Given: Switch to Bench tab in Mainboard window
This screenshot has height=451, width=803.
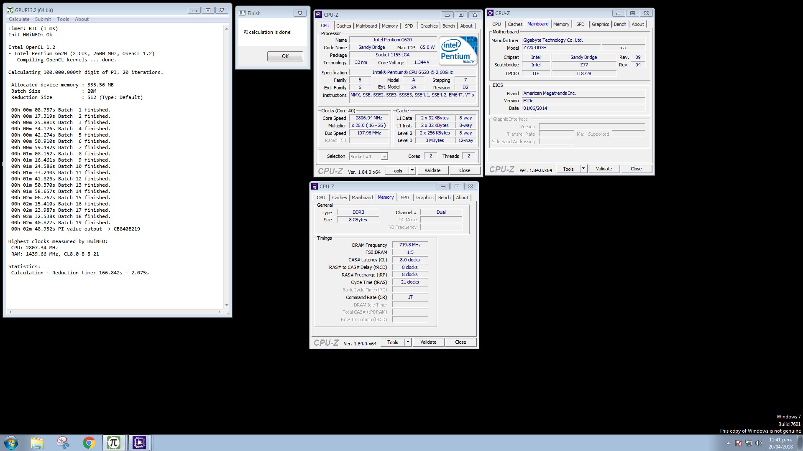Looking at the screenshot, I should point(620,24).
